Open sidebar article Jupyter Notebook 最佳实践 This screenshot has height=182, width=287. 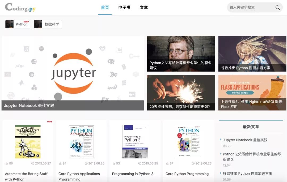tap(245, 140)
